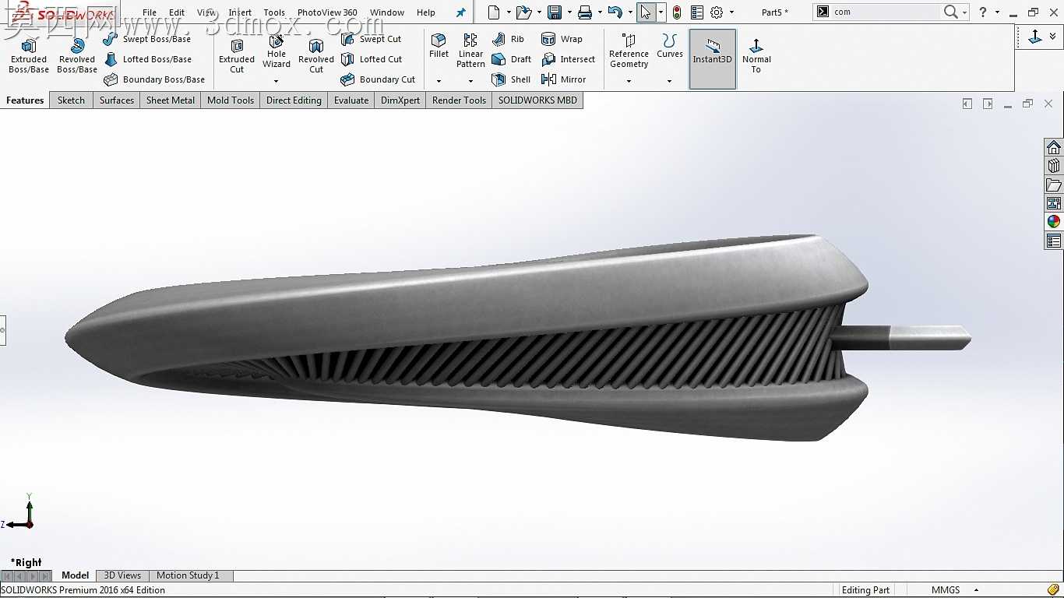The height and width of the screenshot is (598, 1064).
Task: Use the Wrap feature
Action: pos(562,39)
